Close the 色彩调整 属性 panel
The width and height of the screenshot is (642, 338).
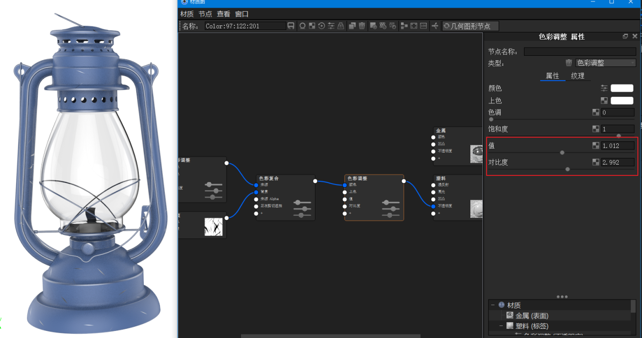pyautogui.click(x=635, y=36)
